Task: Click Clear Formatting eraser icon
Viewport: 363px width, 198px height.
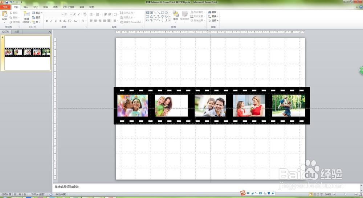Action: 85,15
